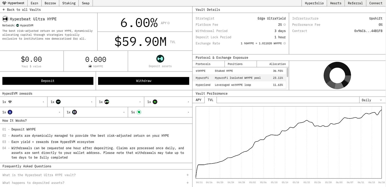The image size is (386, 187).
Task: Click the Upshift infrastructure value
Action: point(376,19)
